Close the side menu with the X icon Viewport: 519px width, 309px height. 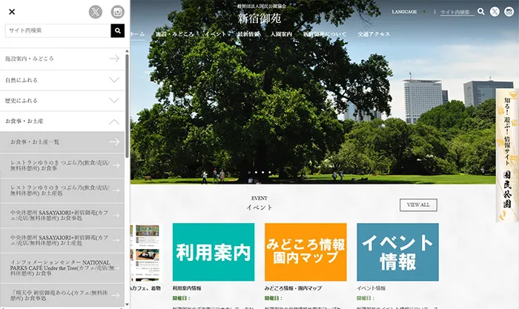(12, 12)
